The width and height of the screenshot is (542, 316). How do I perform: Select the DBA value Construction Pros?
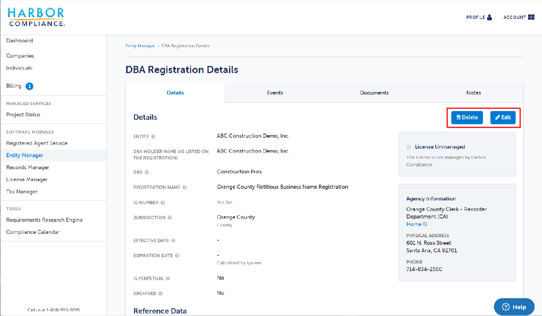click(x=239, y=172)
